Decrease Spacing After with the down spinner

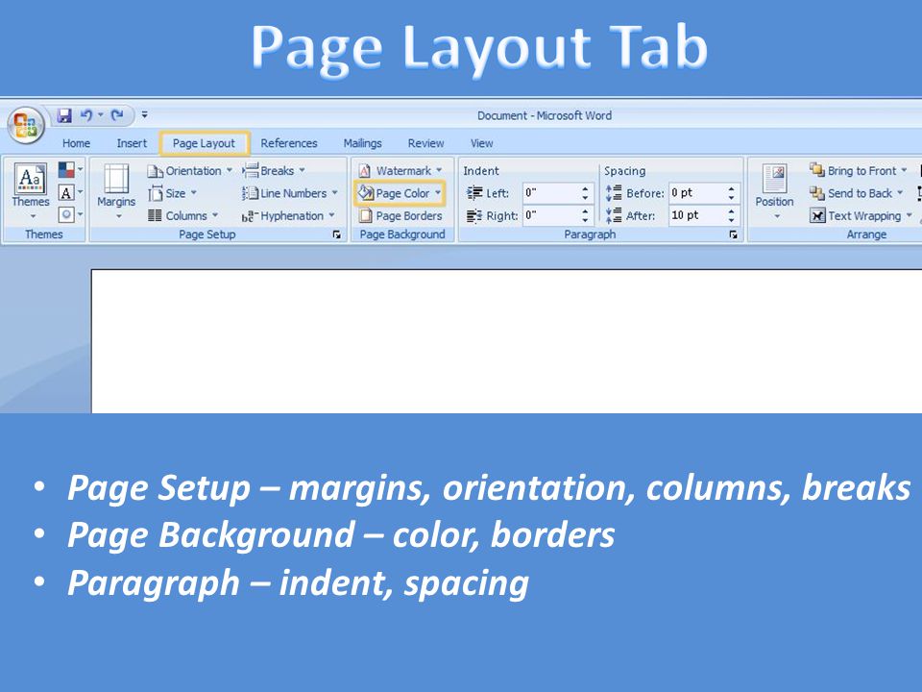732,220
